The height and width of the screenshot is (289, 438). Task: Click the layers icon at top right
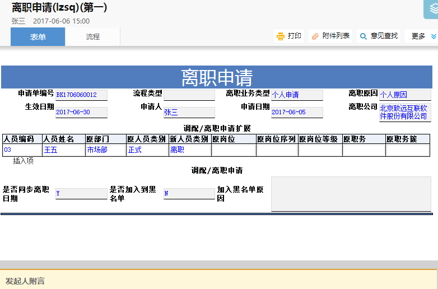pyautogui.click(x=431, y=8)
